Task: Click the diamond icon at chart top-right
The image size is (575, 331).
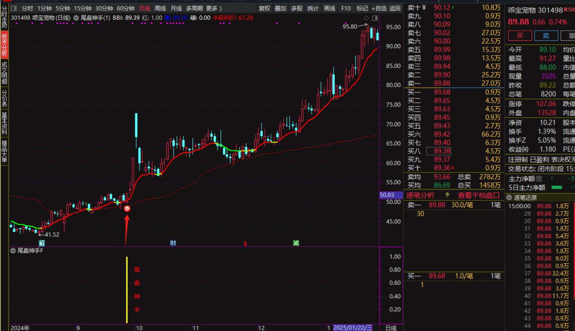Action: coord(366,18)
